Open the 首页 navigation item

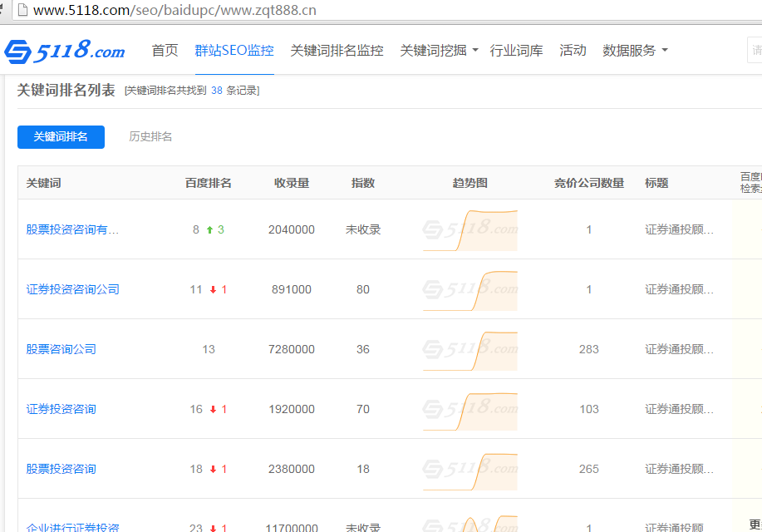(x=165, y=51)
